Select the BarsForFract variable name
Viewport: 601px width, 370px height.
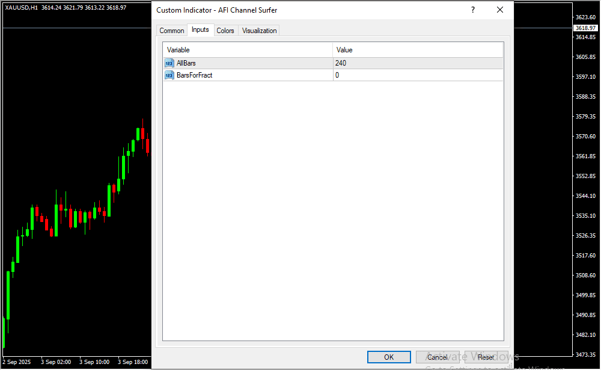(x=194, y=75)
